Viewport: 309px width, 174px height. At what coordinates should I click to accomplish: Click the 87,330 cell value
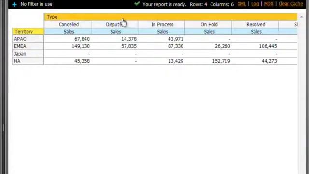(176, 46)
